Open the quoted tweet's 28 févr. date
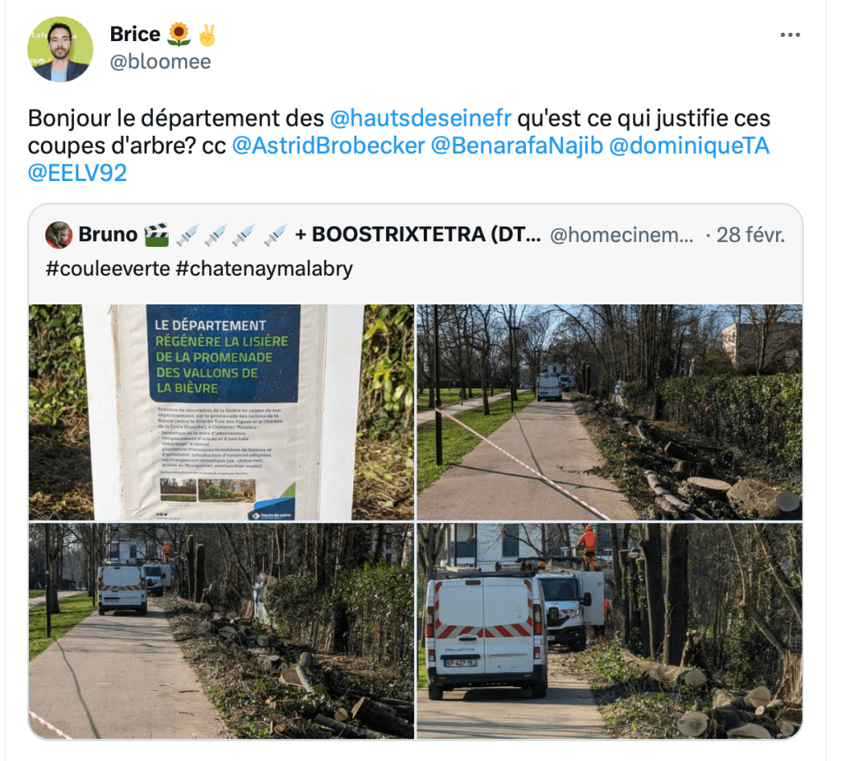 click(751, 235)
